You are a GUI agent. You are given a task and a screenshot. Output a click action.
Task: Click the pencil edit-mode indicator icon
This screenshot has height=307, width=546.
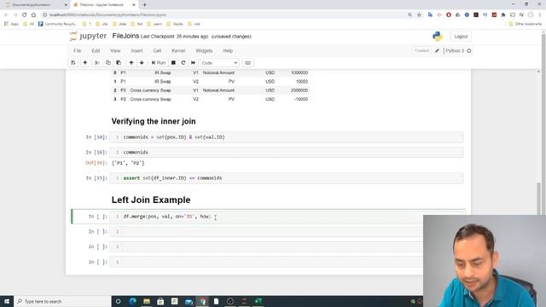coord(438,51)
